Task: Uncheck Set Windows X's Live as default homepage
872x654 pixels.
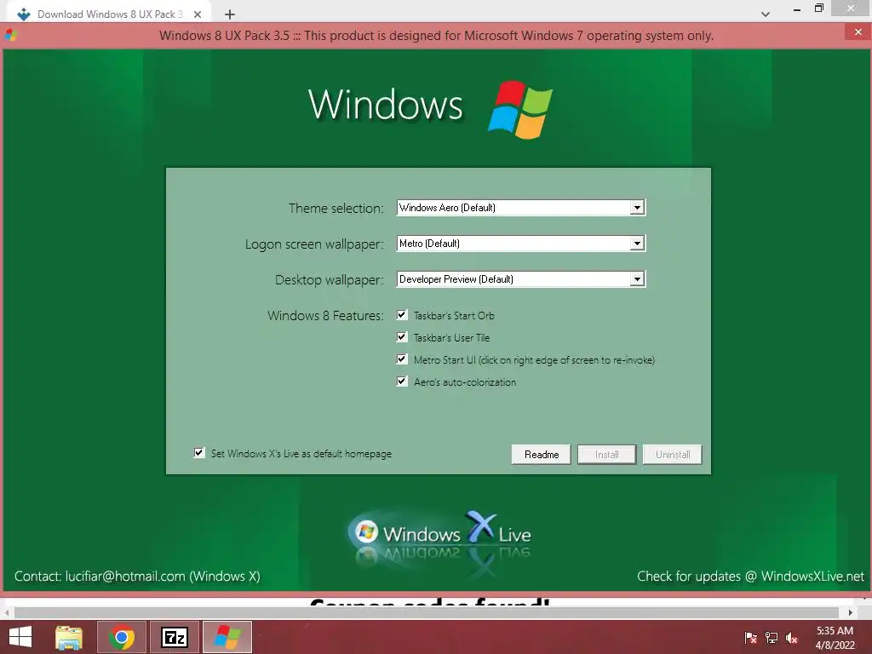Action: (199, 453)
